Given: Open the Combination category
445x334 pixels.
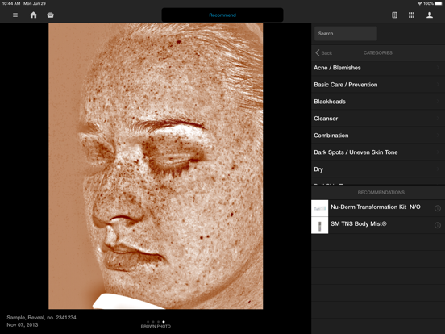Looking at the screenshot, I should pos(378,136).
